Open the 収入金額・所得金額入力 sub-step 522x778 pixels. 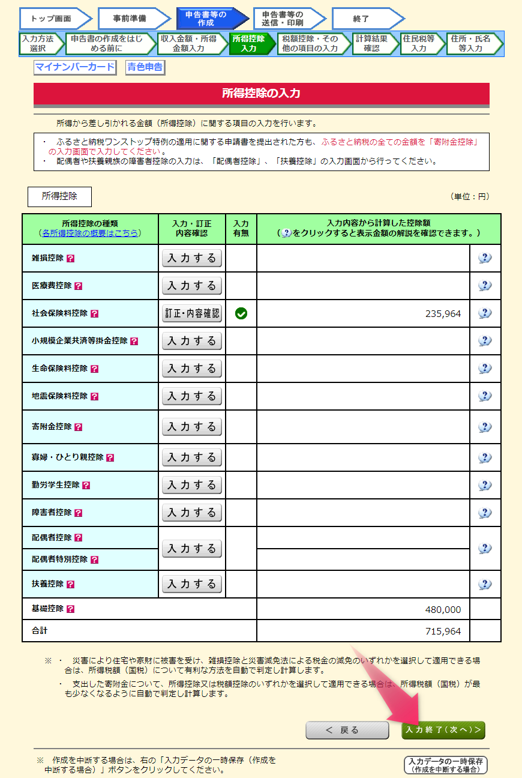point(192,44)
